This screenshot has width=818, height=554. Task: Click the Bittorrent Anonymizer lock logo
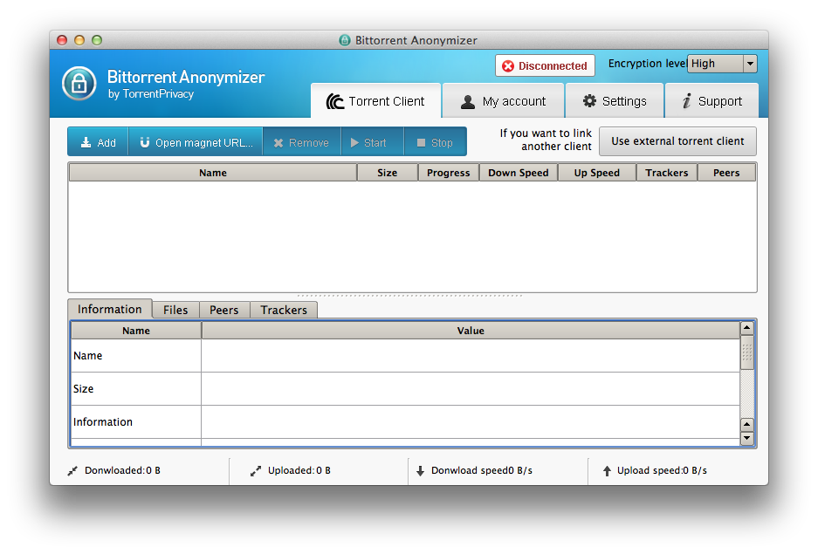(x=79, y=84)
